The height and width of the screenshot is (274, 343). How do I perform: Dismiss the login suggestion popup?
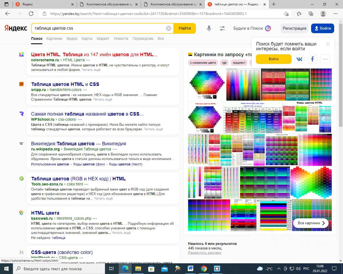pyautogui.click(x=328, y=44)
